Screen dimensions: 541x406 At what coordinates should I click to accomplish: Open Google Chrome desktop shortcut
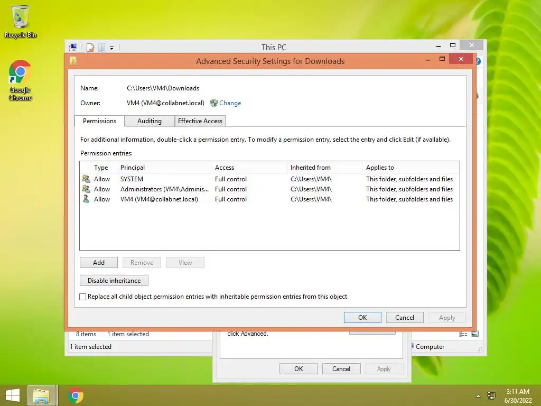click(x=21, y=80)
